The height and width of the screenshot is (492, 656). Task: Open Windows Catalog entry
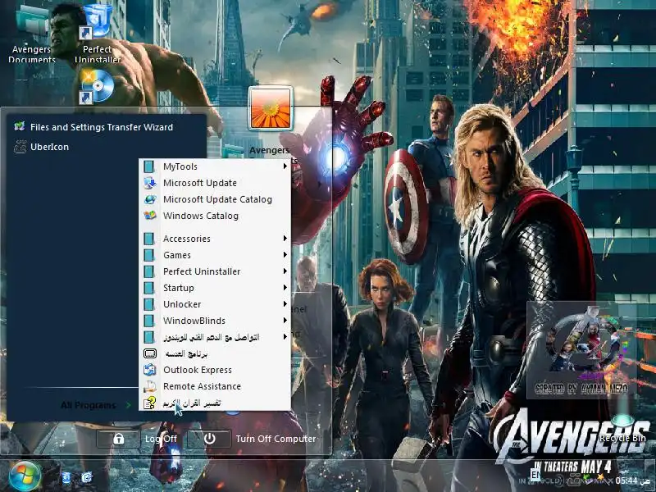[215, 216]
